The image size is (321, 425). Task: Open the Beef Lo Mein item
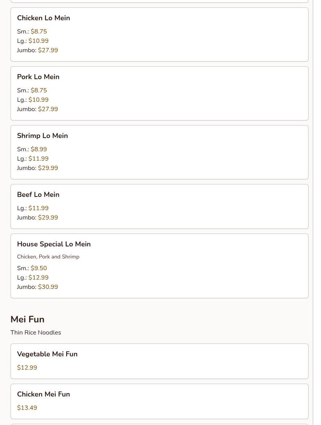[x=38, y=195]
